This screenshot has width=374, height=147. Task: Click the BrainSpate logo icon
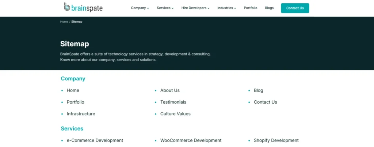point(67,7)
